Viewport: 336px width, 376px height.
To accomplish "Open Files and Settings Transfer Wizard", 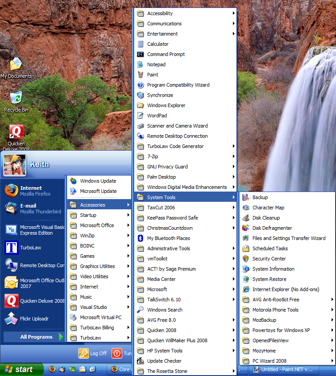I will click(287, 238).
